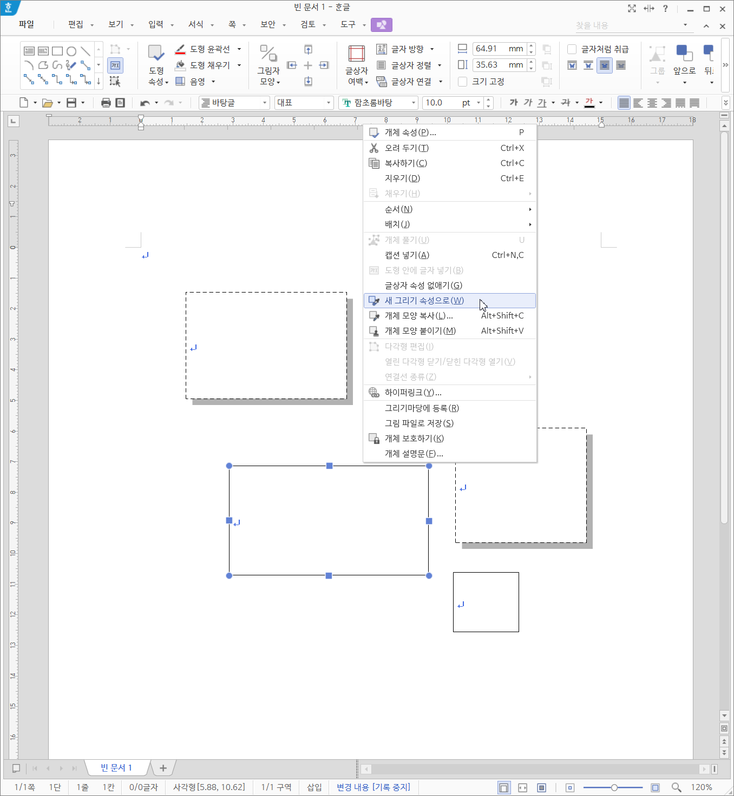Apply bold formatting (가) button

514,103
